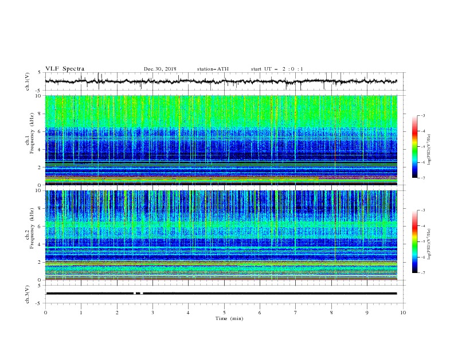
Task: Click the ch.2 PSD color scale bar
Action: tap(414, 241)
